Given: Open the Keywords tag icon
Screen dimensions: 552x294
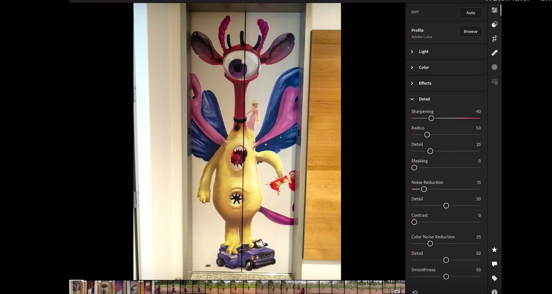Looking at the screenshot, I should (494, 278).
